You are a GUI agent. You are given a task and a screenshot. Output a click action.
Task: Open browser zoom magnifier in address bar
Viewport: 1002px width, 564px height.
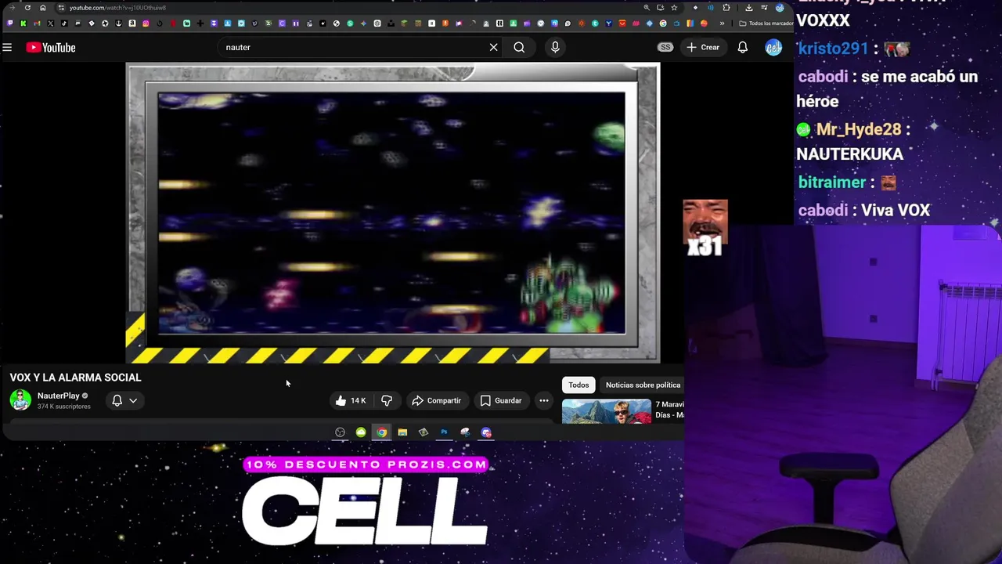pyautogui.click(x=647, y=8)
